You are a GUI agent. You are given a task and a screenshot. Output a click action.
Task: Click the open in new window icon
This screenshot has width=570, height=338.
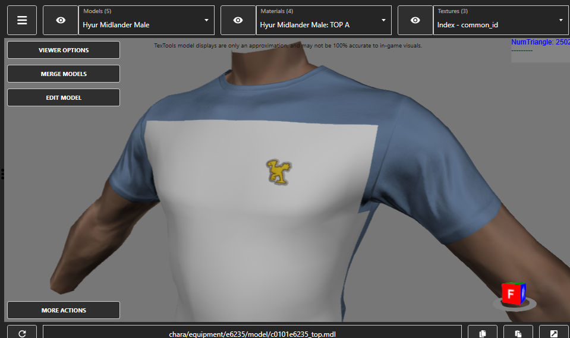point(553,333)
